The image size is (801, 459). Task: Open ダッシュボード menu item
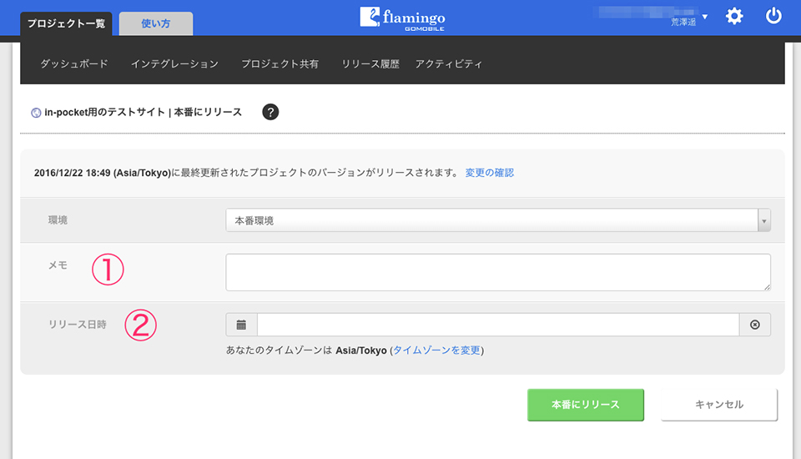(74, 64)
